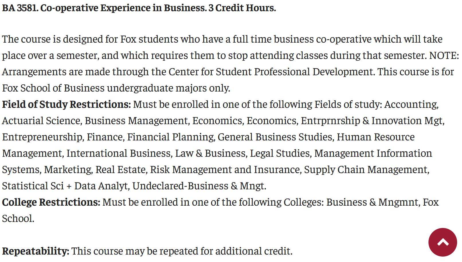Click the '3 Credit Hours' heading text

point(242,8)
